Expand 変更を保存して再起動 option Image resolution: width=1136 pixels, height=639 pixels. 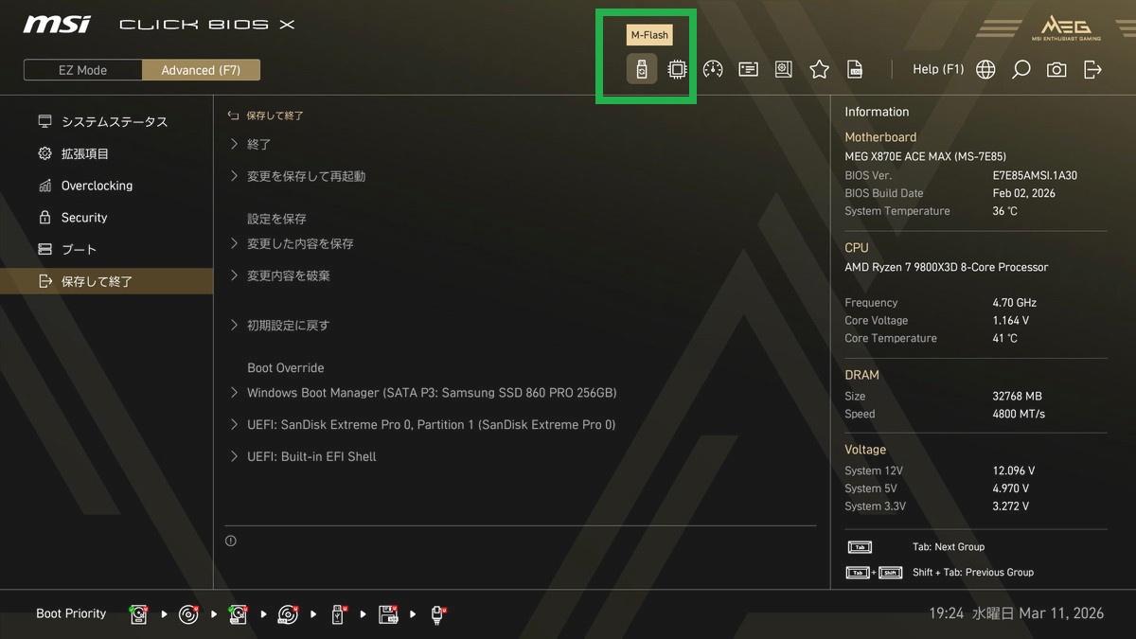(306, 176)
